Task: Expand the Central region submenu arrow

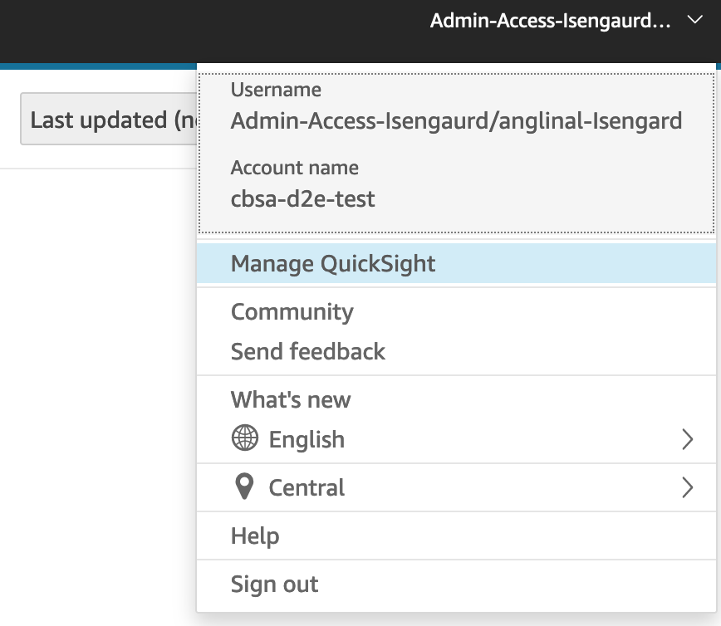Action: 687,487
